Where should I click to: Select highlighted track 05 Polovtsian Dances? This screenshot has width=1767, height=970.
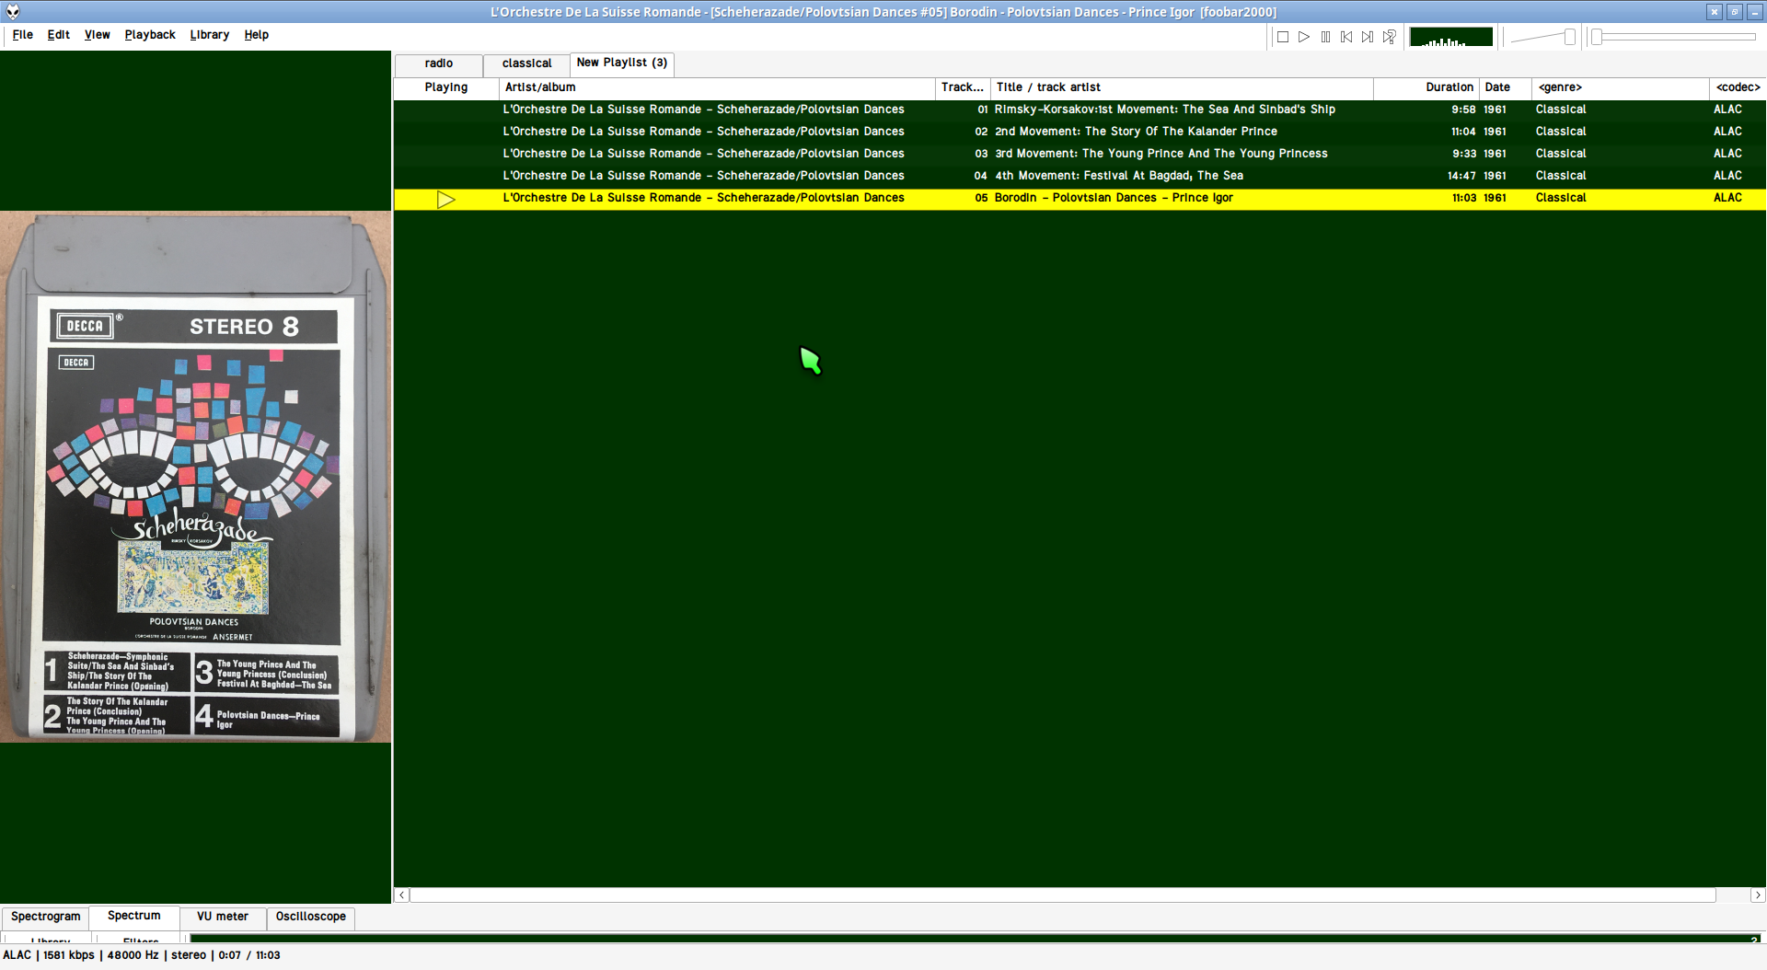(x=1080, y=199)
